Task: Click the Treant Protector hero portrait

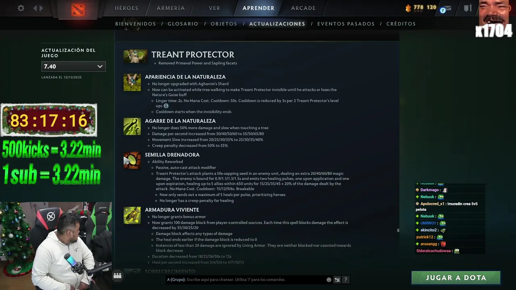Action: (135, 56)
